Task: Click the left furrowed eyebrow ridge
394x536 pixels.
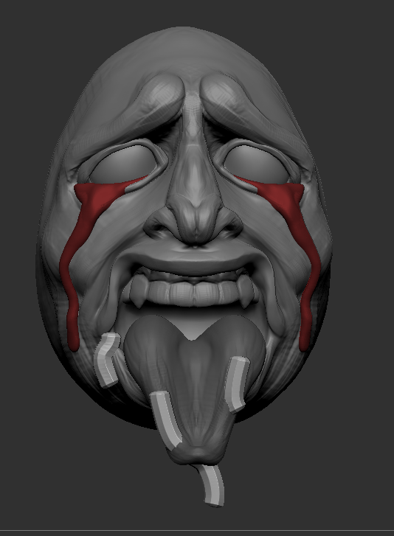Action: coord(147,102)
